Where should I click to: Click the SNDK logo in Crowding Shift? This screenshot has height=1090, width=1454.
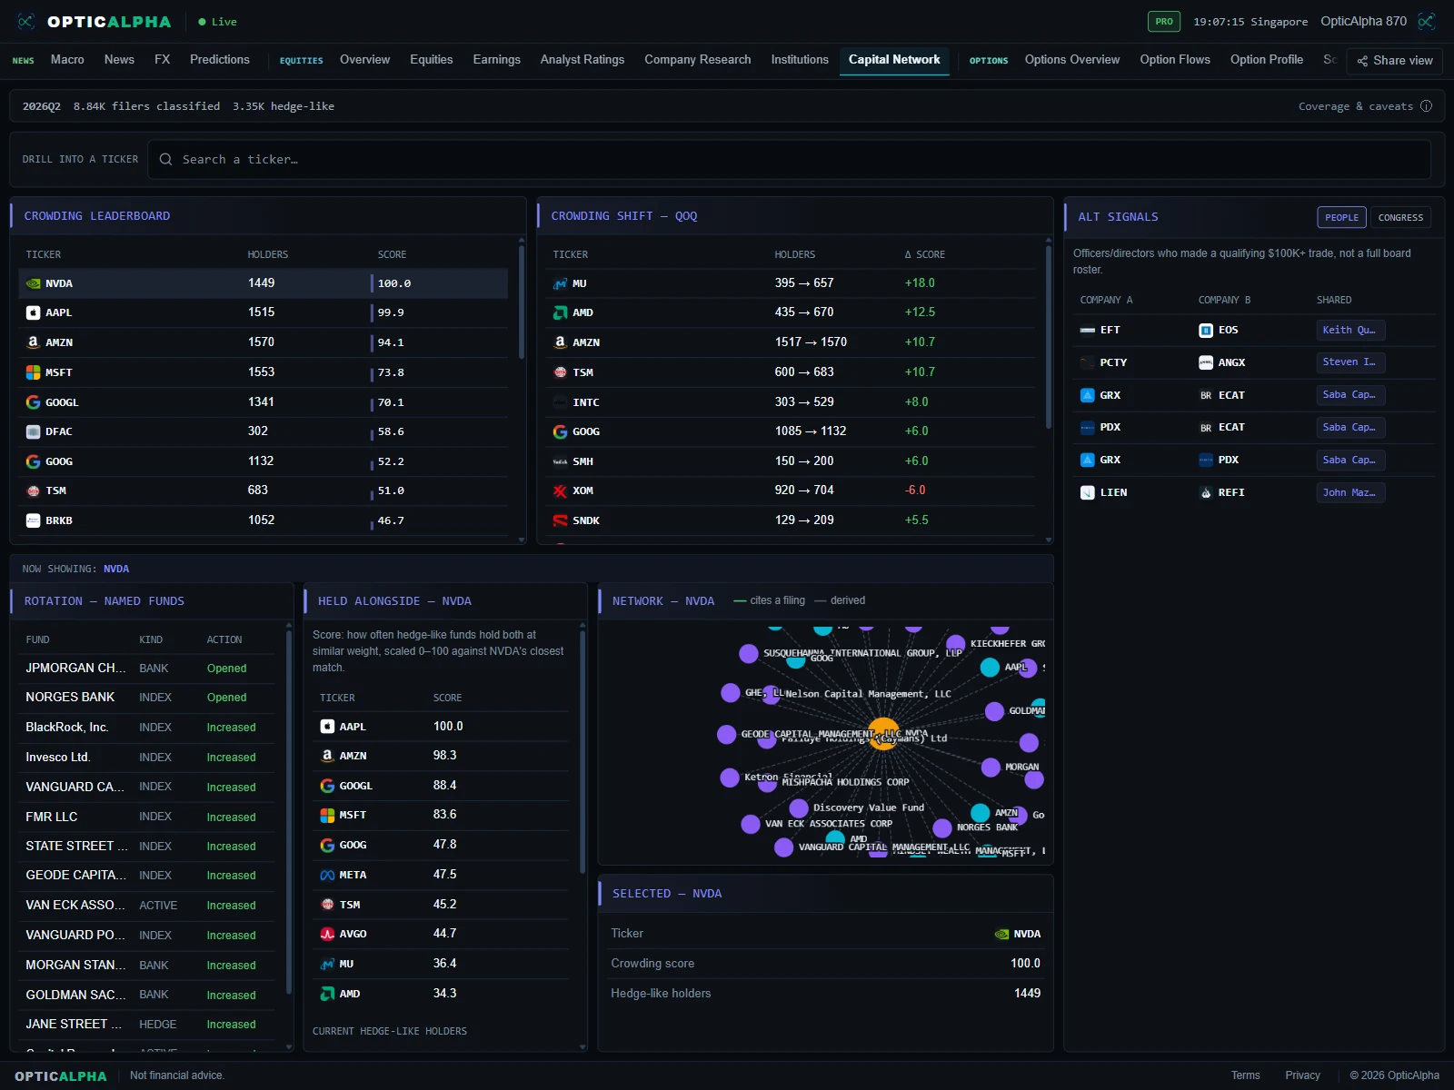(x=560, y=520)
